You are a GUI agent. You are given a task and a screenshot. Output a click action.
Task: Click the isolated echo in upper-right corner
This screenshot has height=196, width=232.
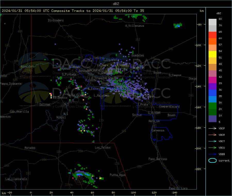pyautogui.click(x=178, y=25)
